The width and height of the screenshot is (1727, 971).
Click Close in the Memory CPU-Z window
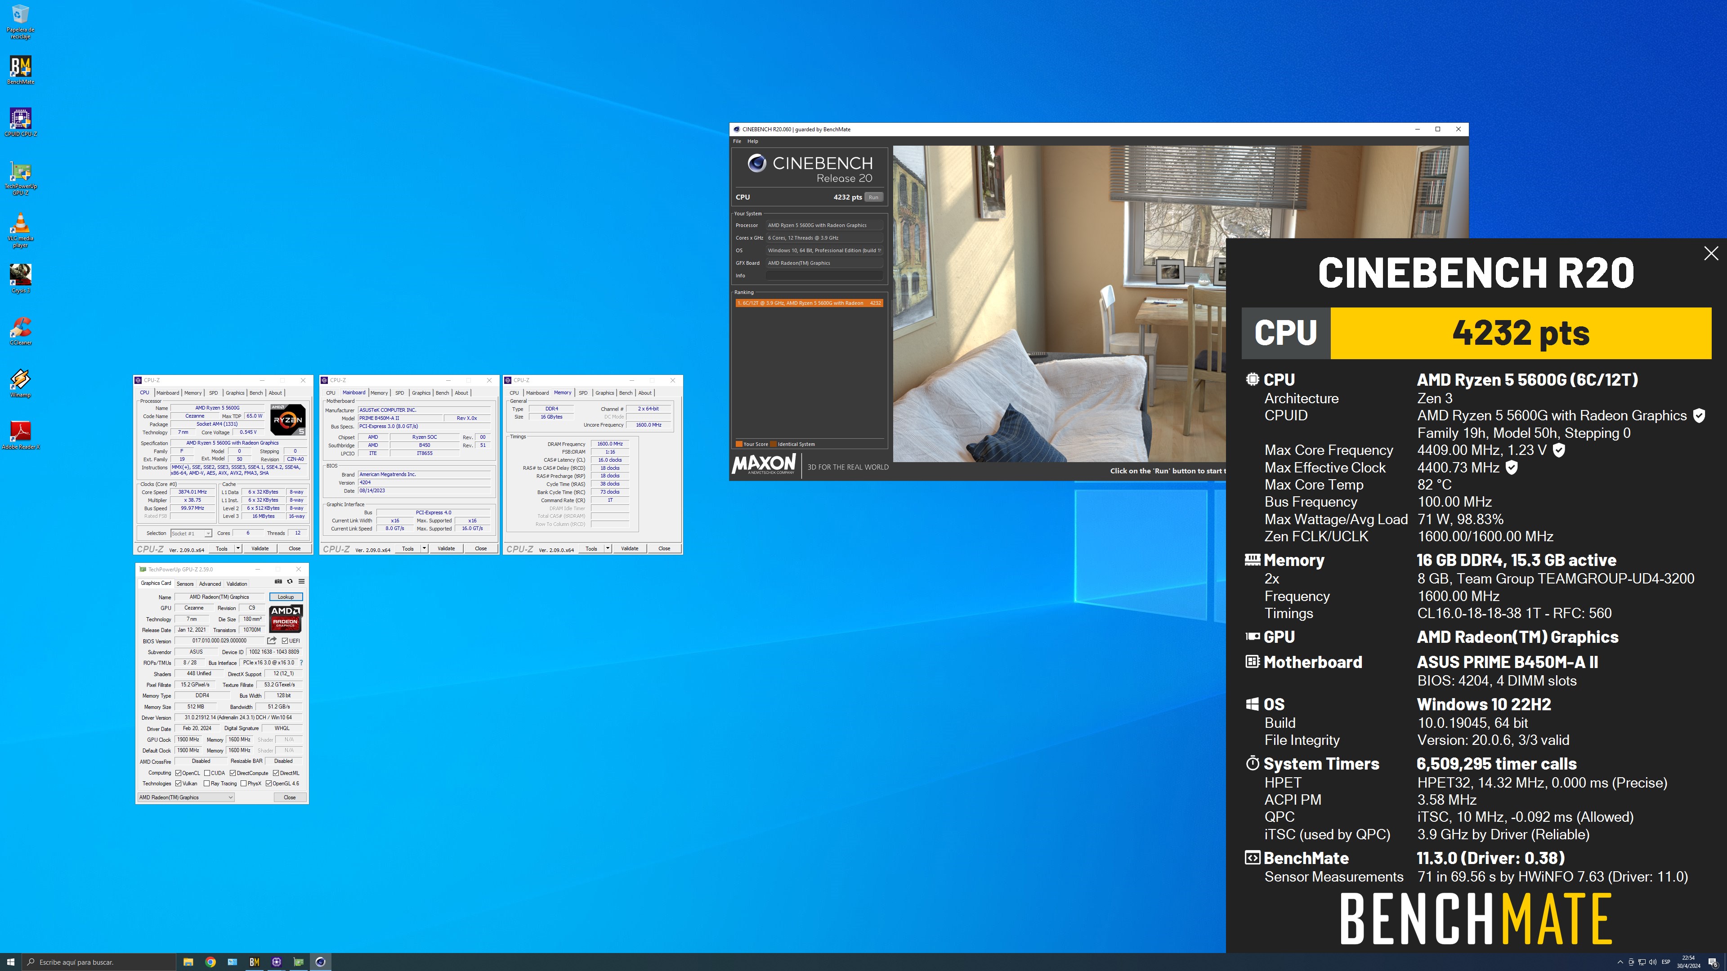[x=664, y=548]
